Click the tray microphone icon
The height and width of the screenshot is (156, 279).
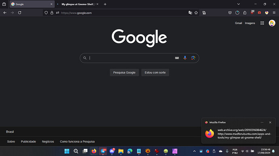pos(227,151)
